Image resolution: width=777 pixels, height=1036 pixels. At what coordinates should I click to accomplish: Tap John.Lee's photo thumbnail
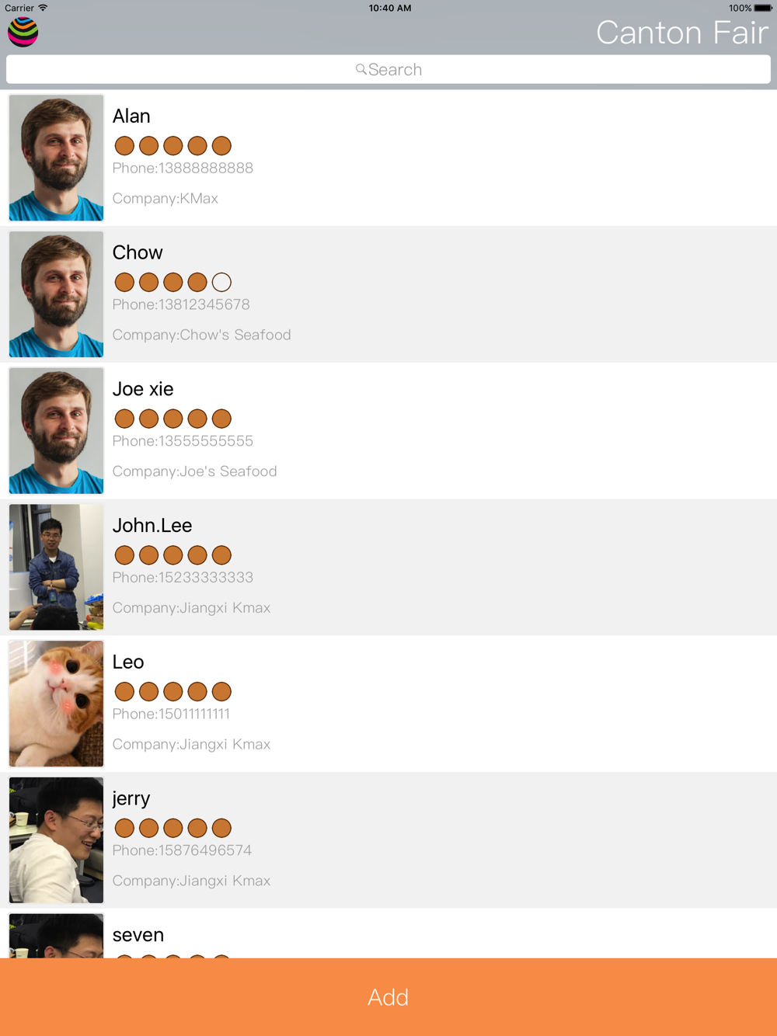tap(56, 567)
